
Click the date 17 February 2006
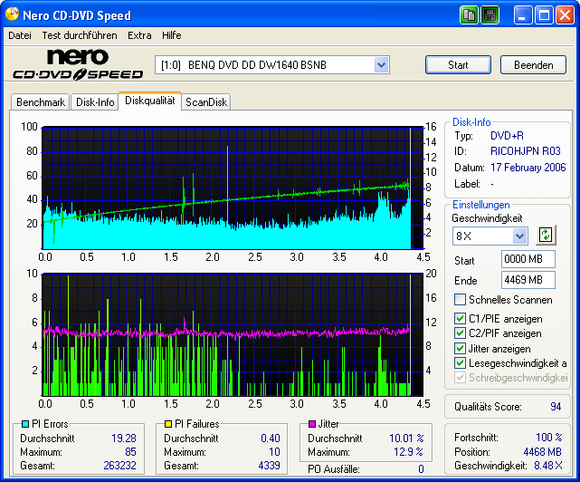[x=528, y=168]
